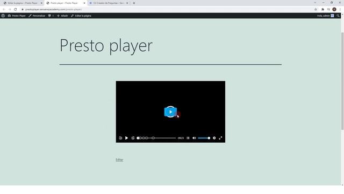The image size is (344, 194).
Task: Open the player settings gear
Action: 214,138
